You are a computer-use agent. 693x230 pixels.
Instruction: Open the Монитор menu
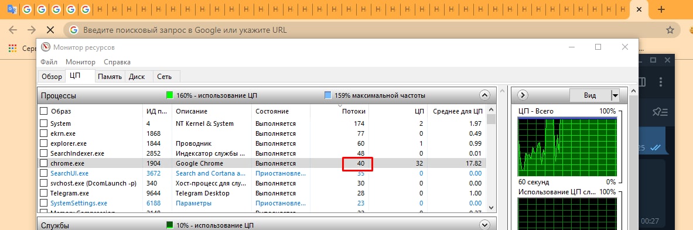80,62
